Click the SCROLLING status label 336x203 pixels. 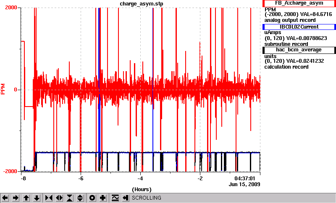[x=146, y=198]
